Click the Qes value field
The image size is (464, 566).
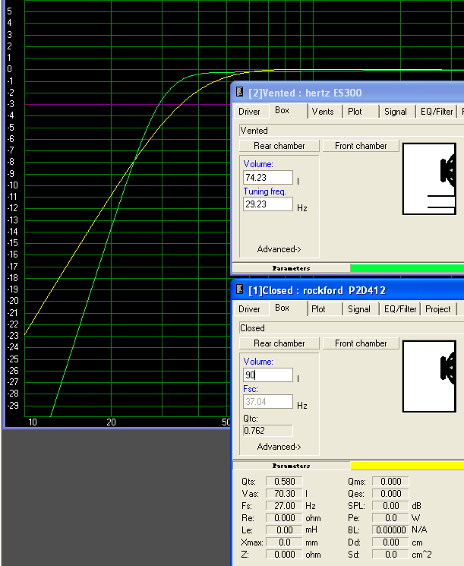(x=390, y=493)
